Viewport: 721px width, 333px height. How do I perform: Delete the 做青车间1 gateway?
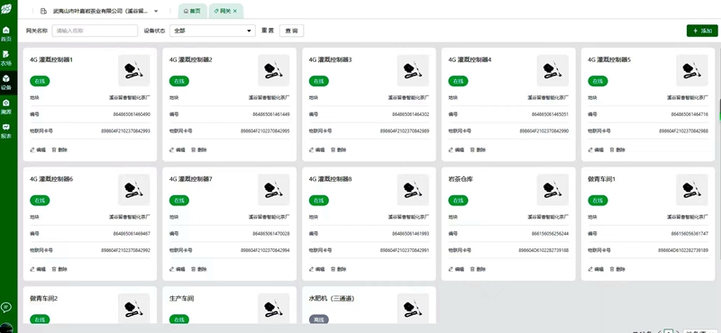point(617,269)
